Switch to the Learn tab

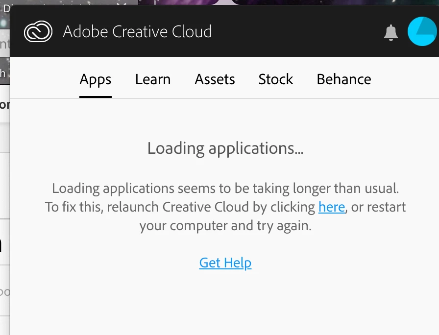(x=153, y=79)
